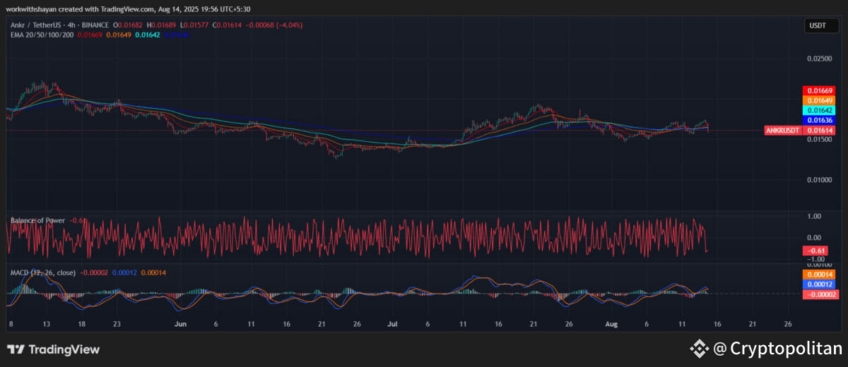The image size is (848, 367).
Task: Click the 0.01000 price axis label
Action: (820, 180)
